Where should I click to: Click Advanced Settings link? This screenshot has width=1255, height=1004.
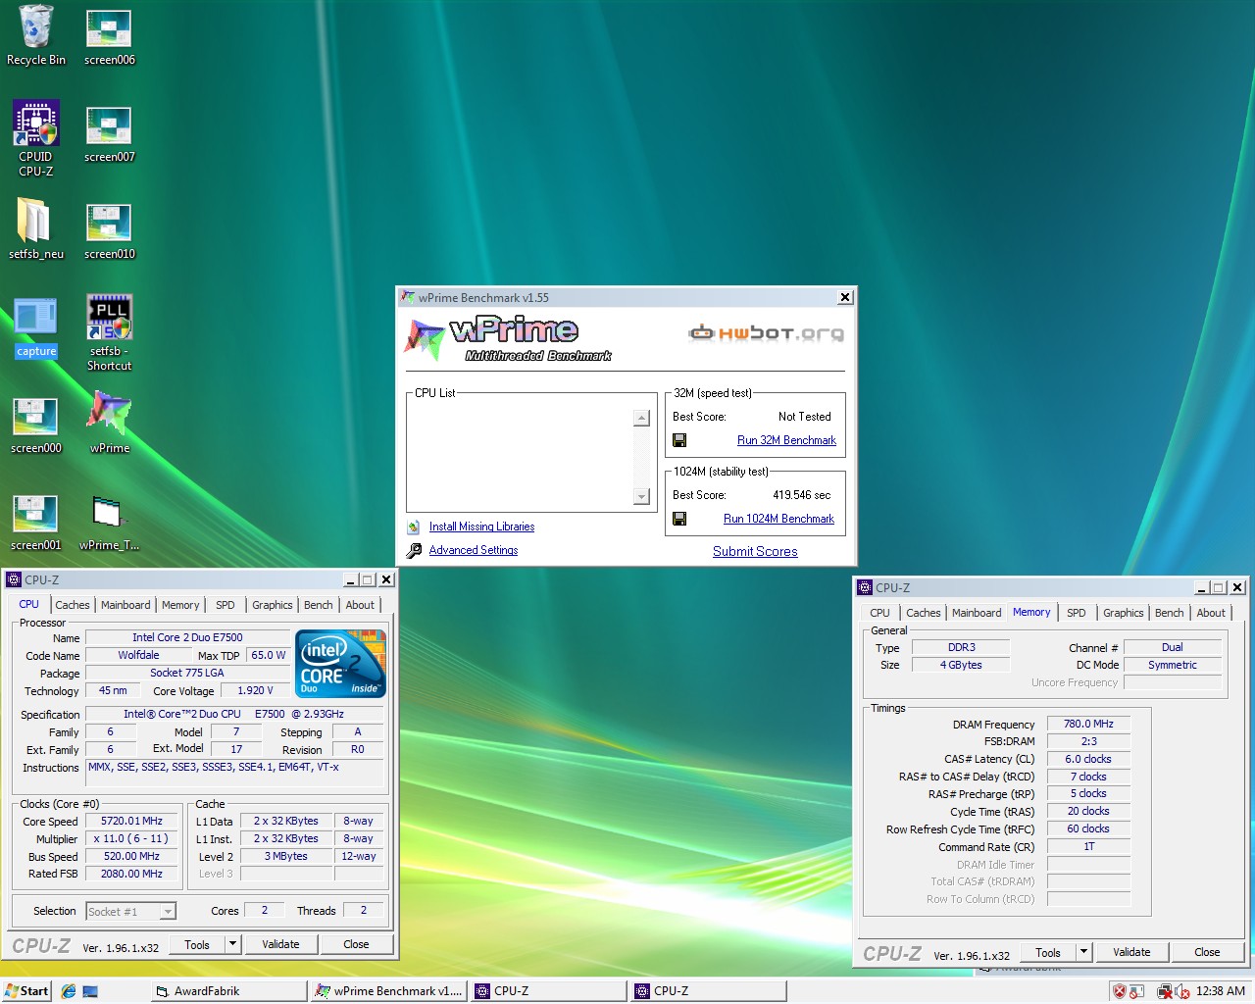click(474, 550)
